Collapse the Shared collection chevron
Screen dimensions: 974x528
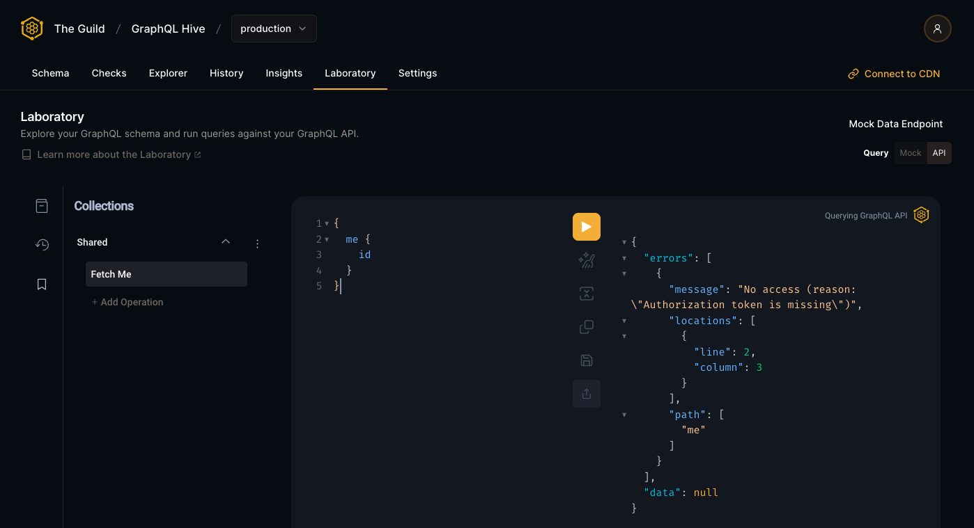tap(225, 242)
